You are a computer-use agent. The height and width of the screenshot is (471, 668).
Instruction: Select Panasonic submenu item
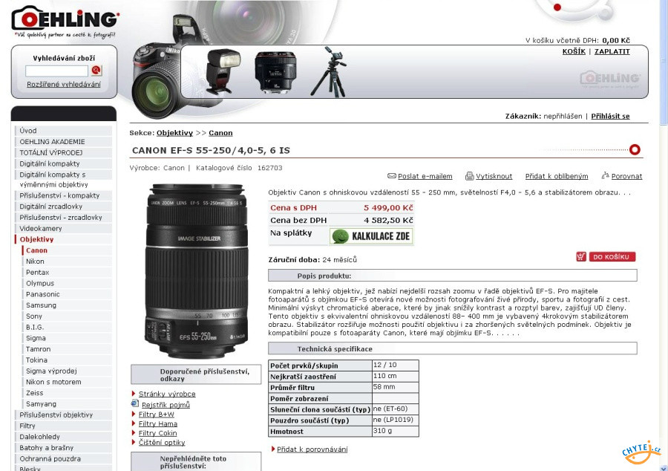[68, 294]
